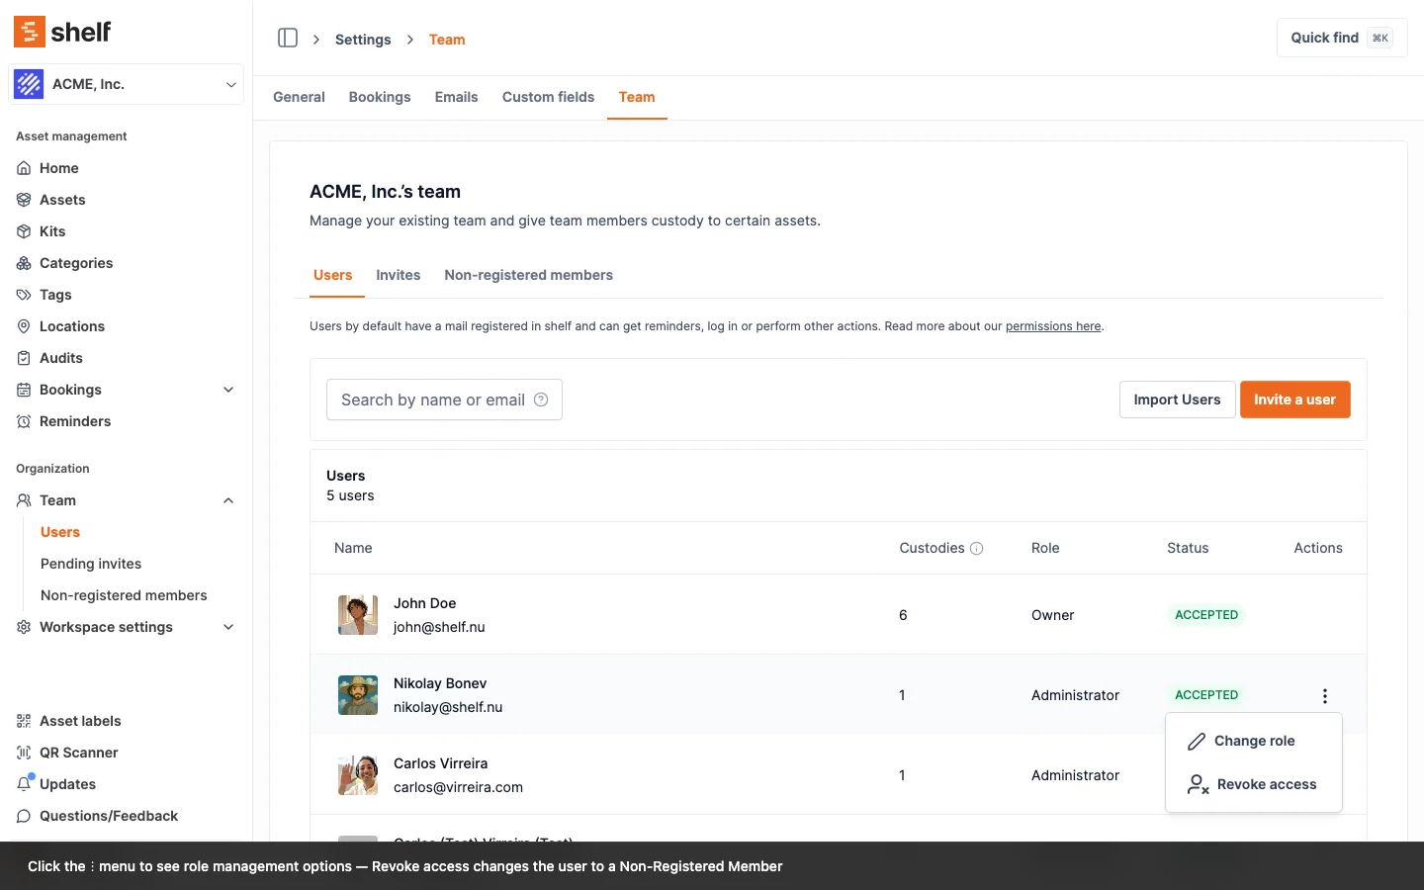Screen dimensions: 1424x890
Task: Open the ACME, Inc. workspace switcher
Action: pyautogui.click(x=127, y=84)
